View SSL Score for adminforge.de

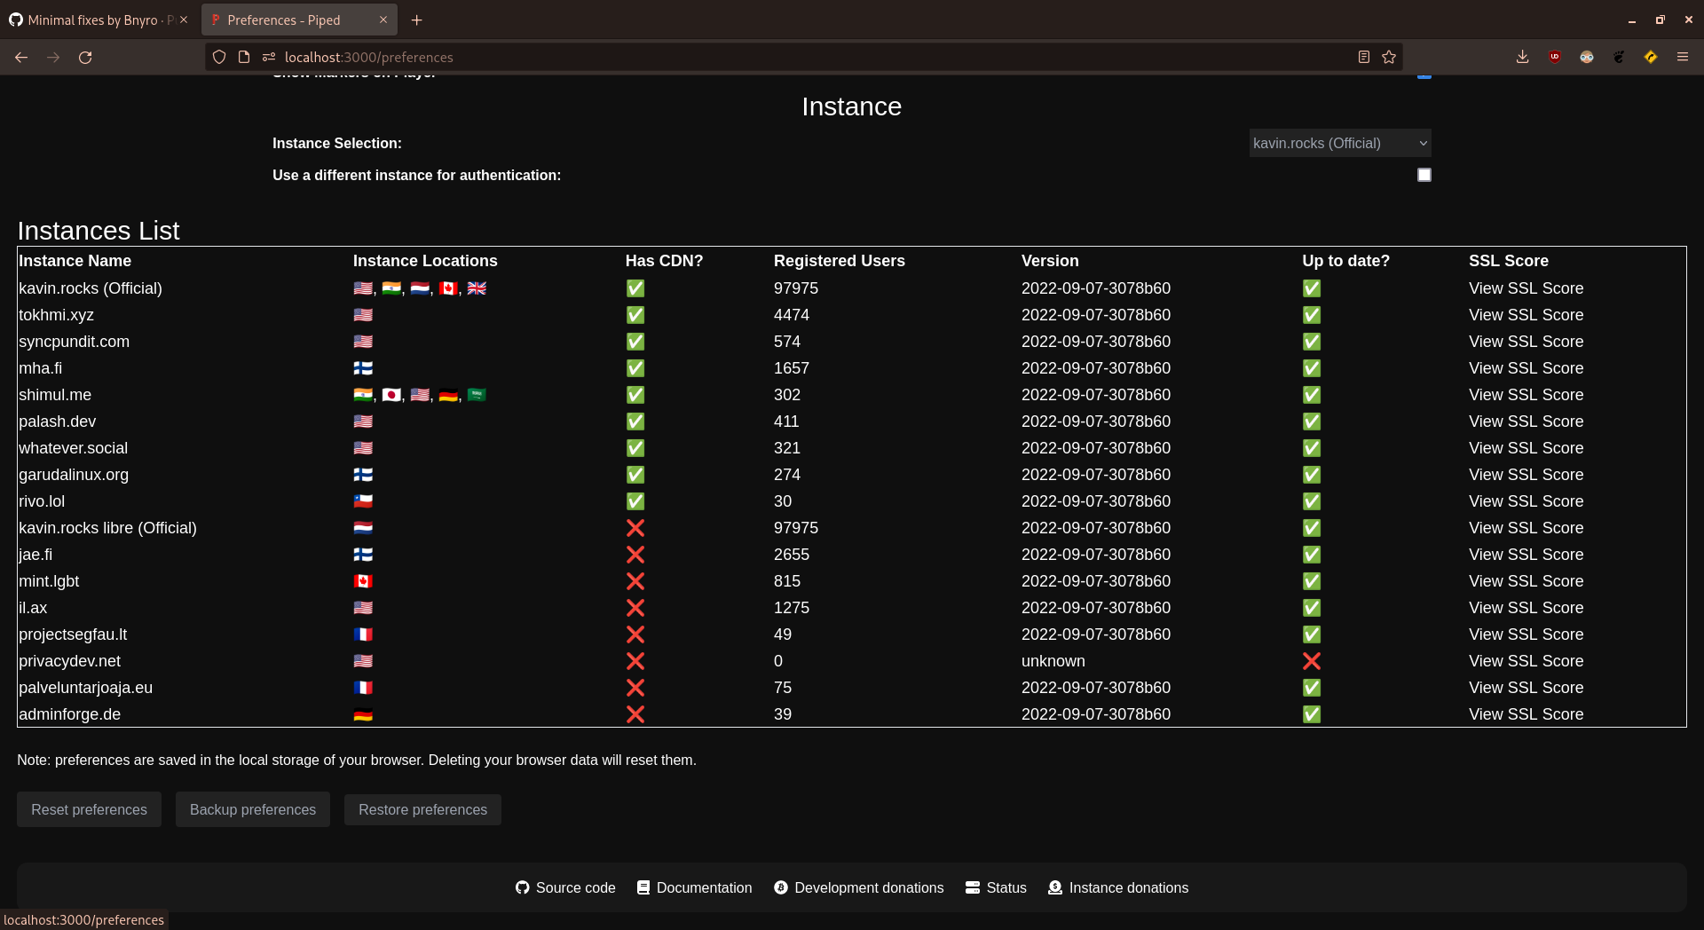(x=1526, y=714)
